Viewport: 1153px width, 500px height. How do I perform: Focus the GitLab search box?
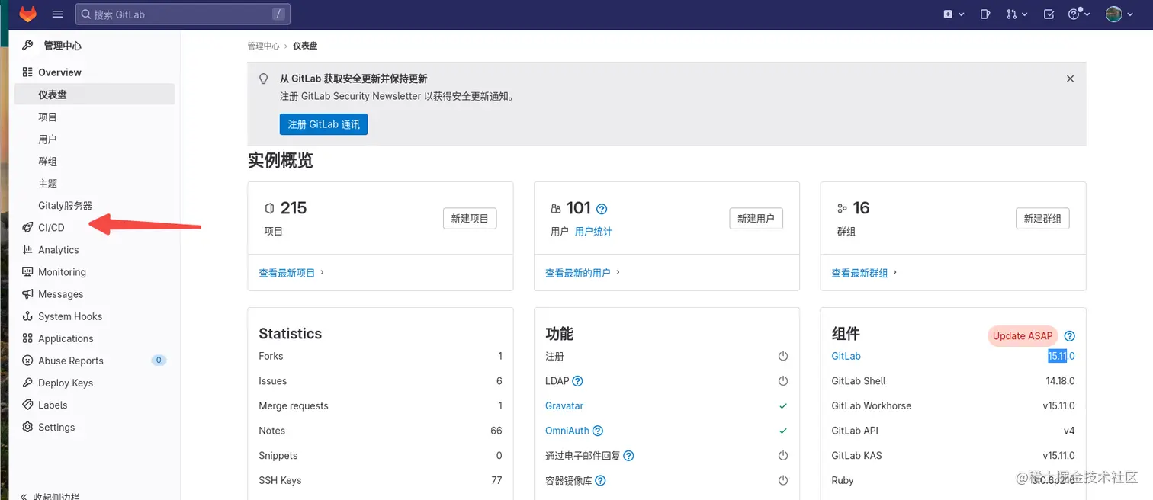coord(182,14)
